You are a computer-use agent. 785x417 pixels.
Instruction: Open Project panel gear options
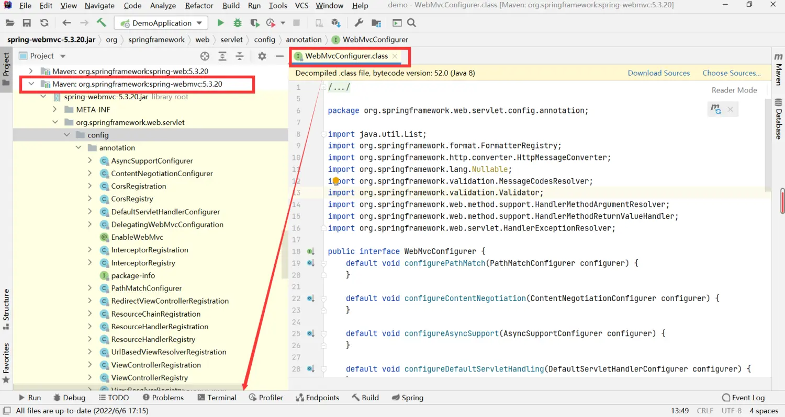262,56
